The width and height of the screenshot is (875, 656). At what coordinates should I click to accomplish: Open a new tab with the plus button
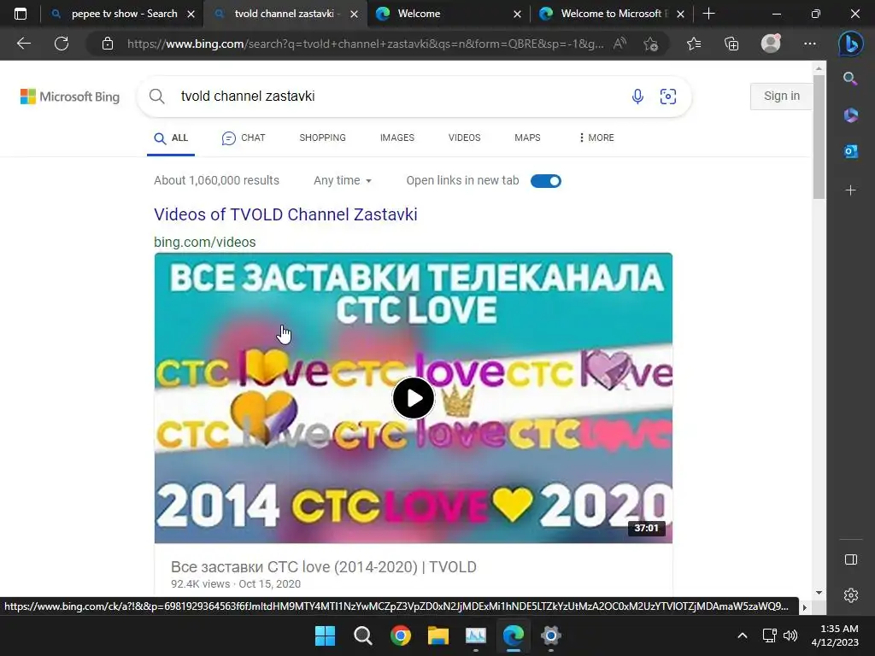click(x=708, y=14)
